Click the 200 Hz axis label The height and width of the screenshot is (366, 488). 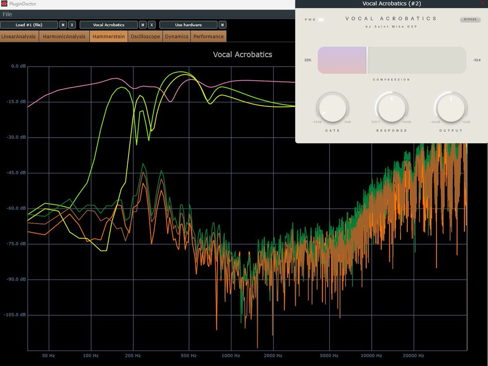point(133,355)
